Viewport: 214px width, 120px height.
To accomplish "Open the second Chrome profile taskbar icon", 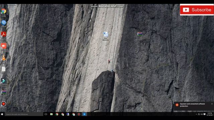I will [x=63, y=114].
